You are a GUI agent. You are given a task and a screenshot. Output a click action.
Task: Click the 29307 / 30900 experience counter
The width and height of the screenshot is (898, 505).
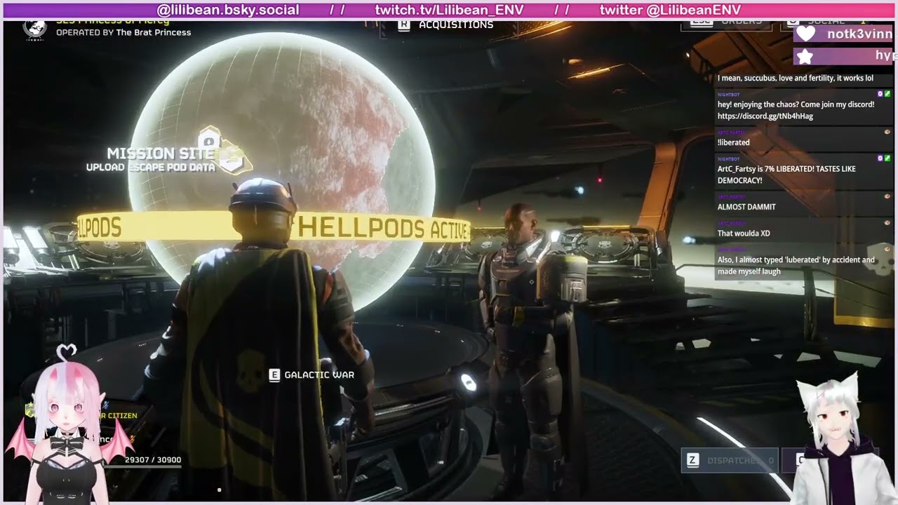153,460
